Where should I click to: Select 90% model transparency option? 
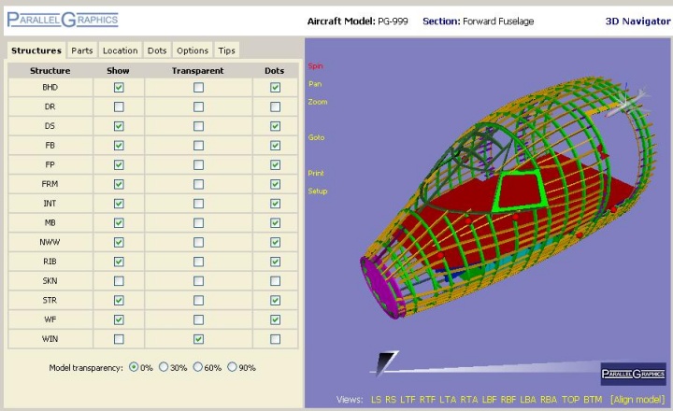coord(232,367)
